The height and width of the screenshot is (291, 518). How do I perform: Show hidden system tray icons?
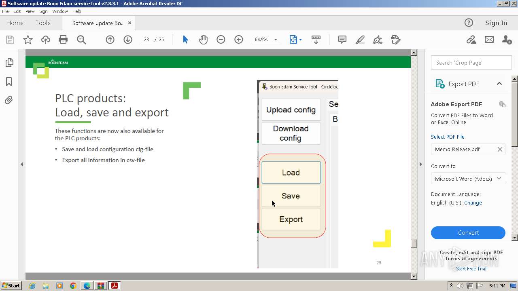[451, 286]
